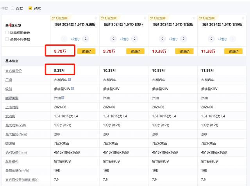The width and height of the screenshot is (250, 186).
Task: Select the 10.38万 dealer price
Action: tap(159, 51)
